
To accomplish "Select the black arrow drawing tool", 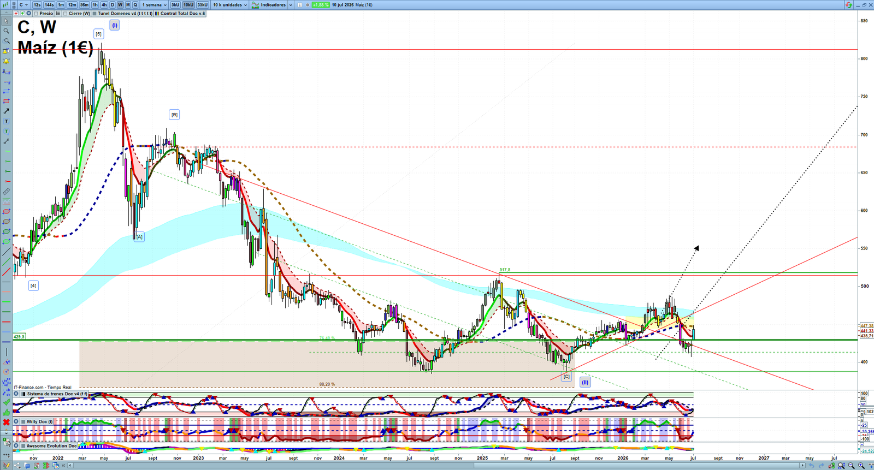I will pos(6,111).
